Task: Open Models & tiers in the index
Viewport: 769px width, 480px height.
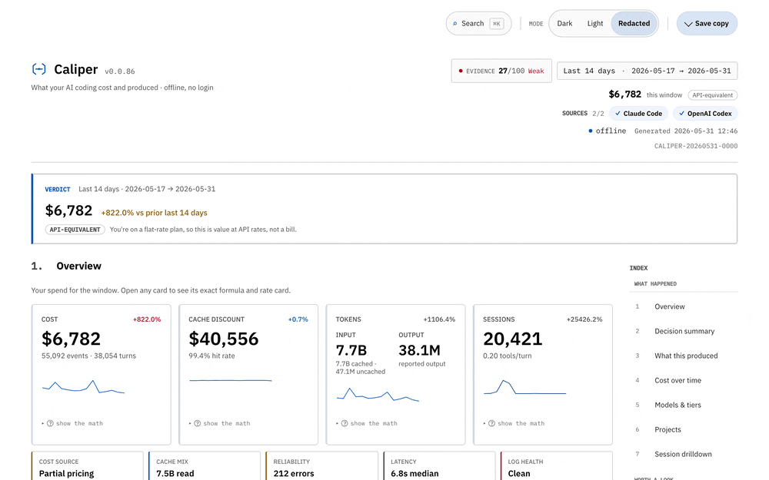Action: coord(677,405)
